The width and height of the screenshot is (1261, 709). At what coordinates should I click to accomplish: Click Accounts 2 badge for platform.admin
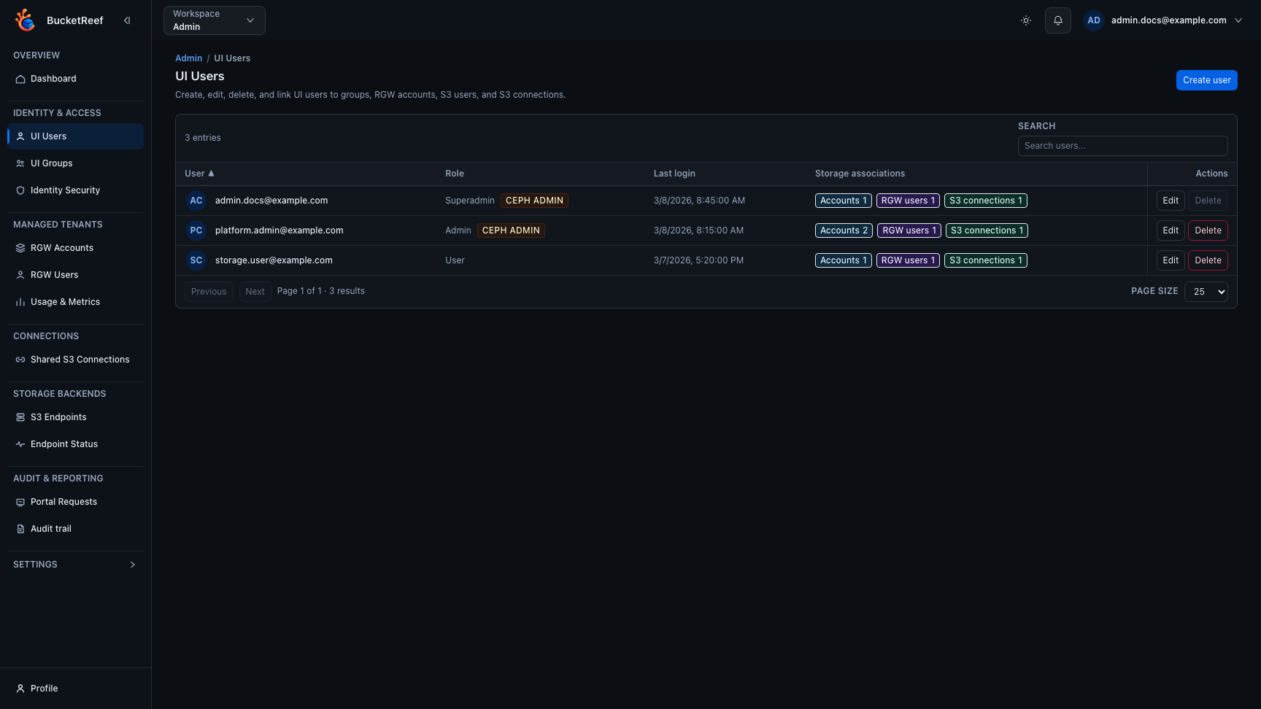coord(844,230)
